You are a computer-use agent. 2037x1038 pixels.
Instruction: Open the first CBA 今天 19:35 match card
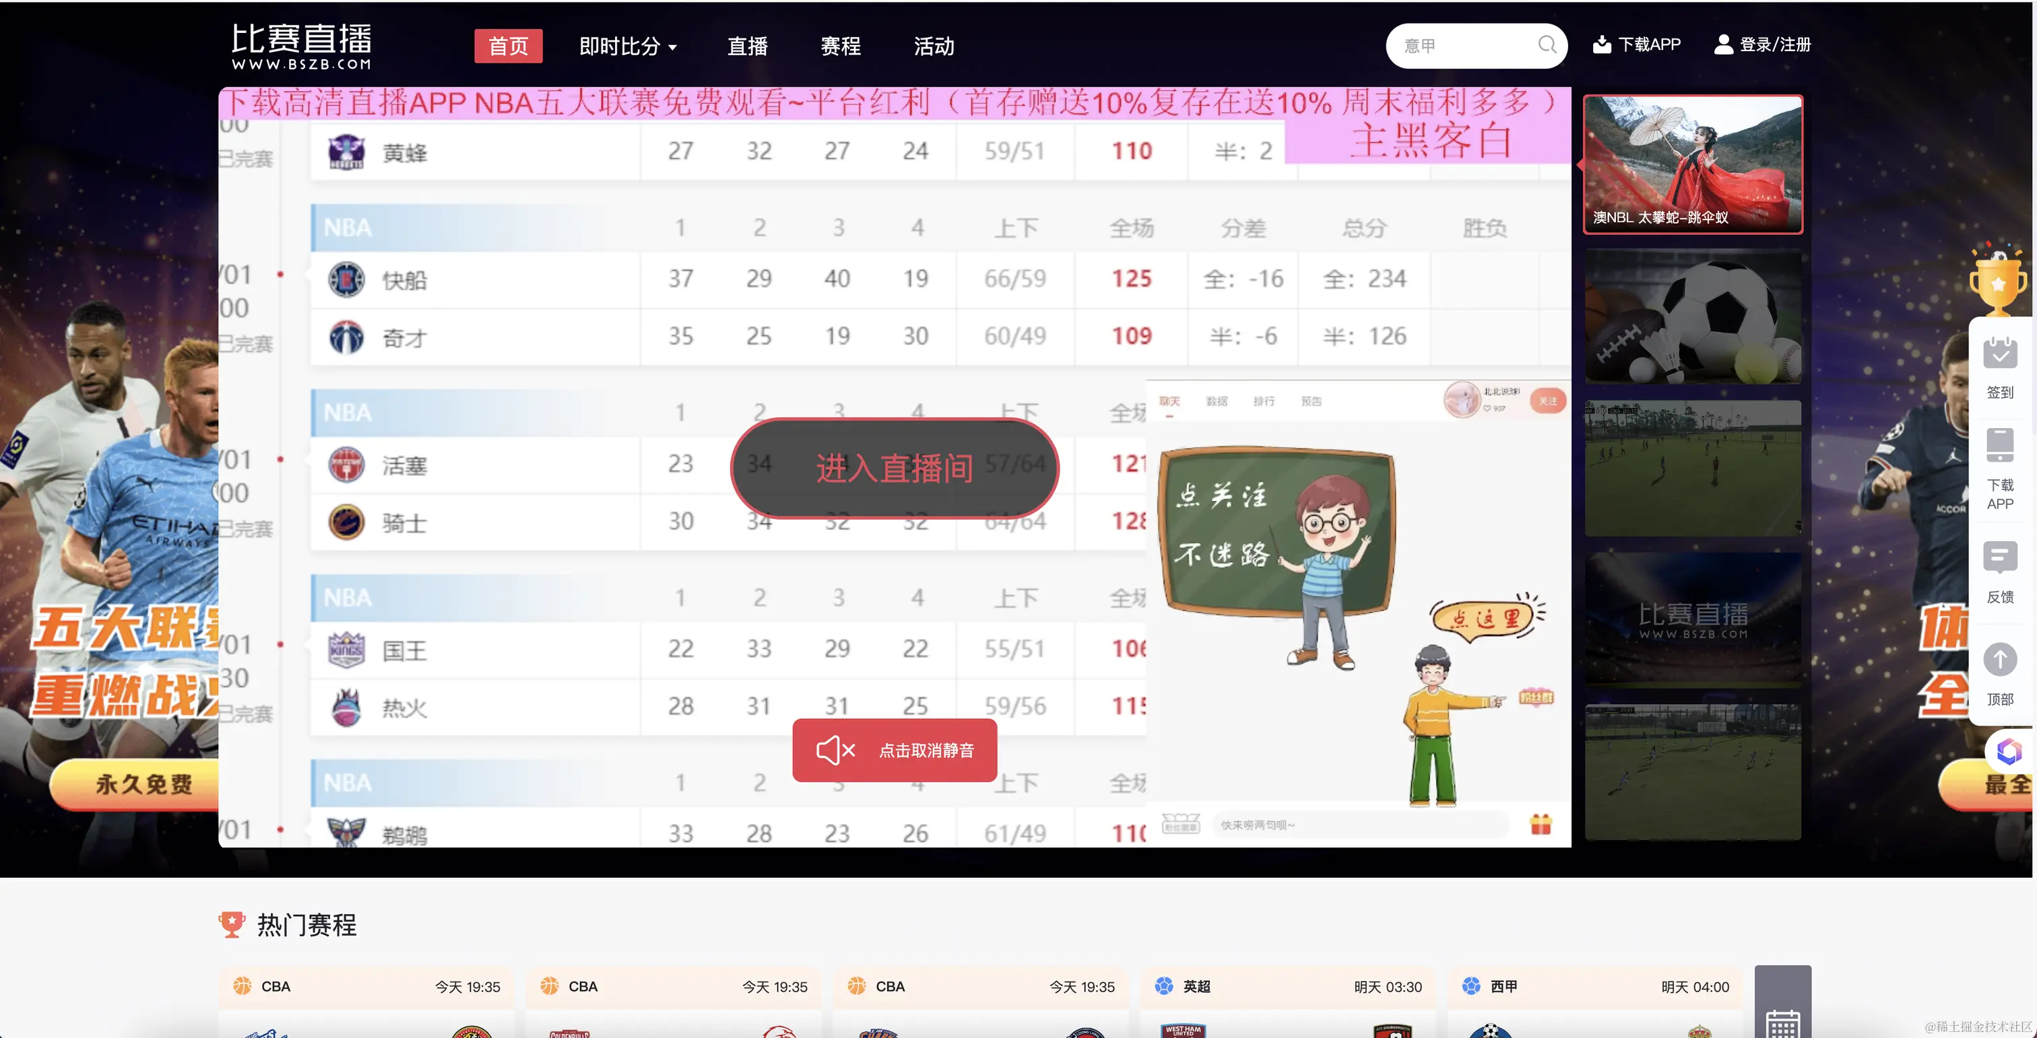pyautogui.click(x=366, y=1002)
